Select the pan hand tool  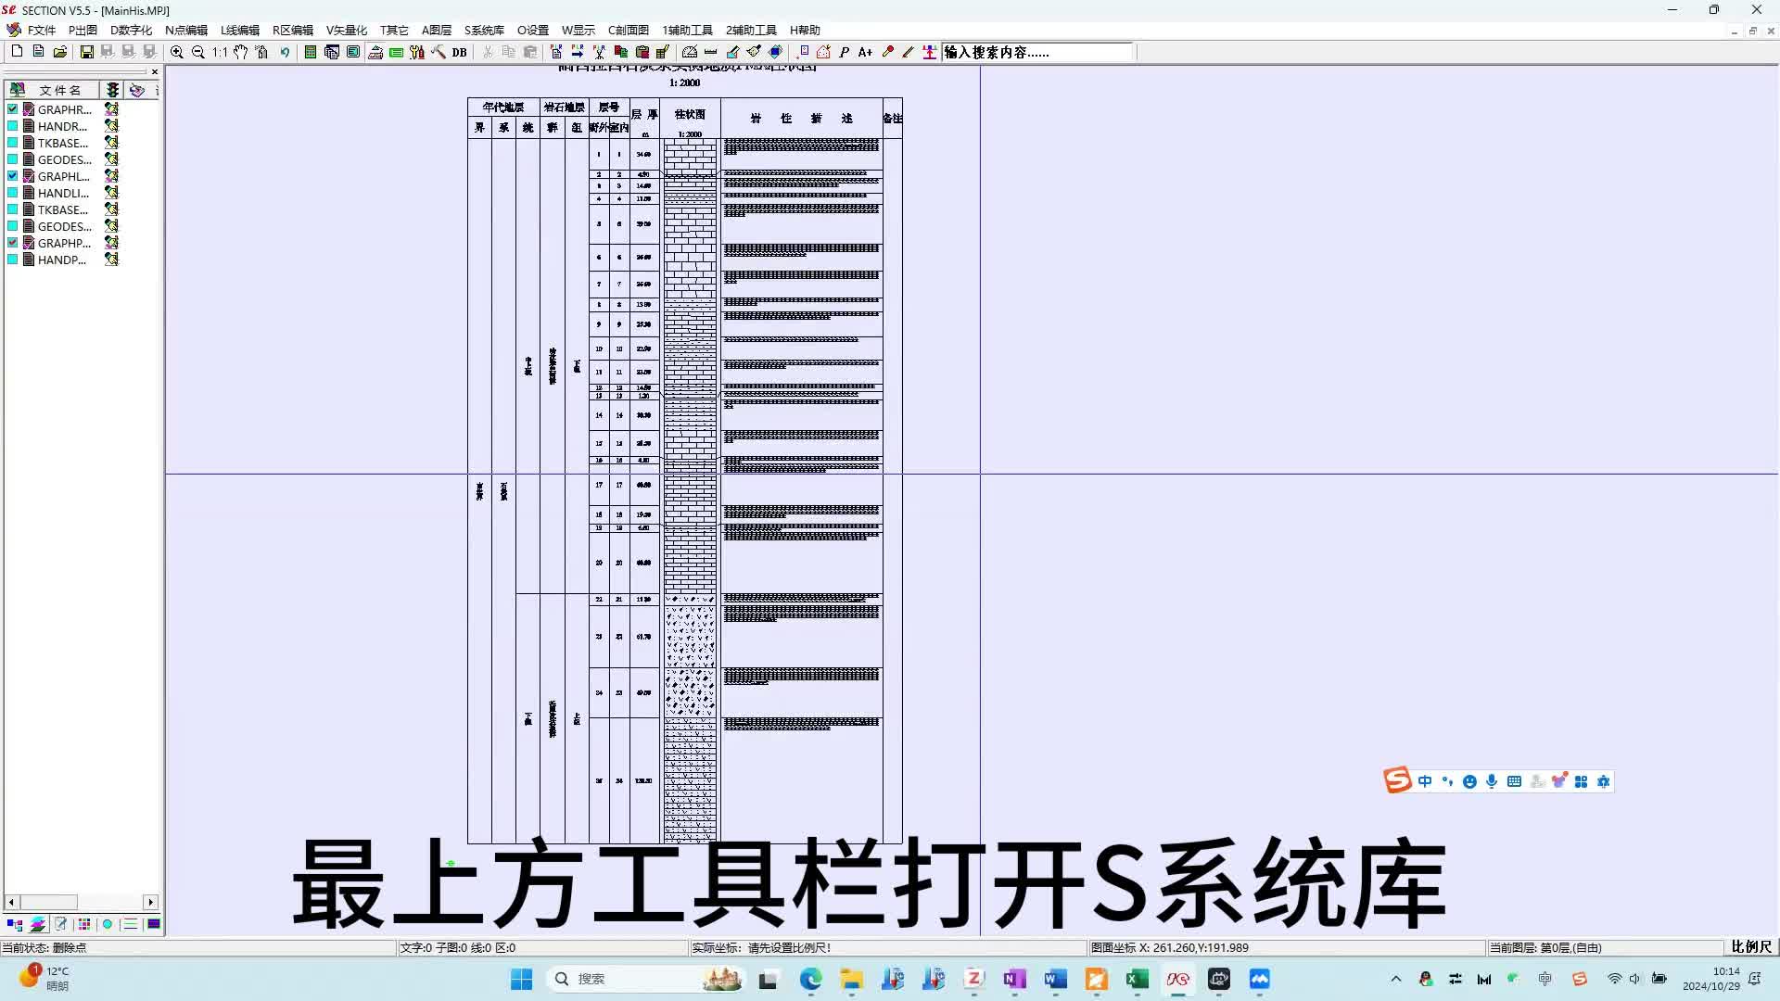click(x=241, y=52)
